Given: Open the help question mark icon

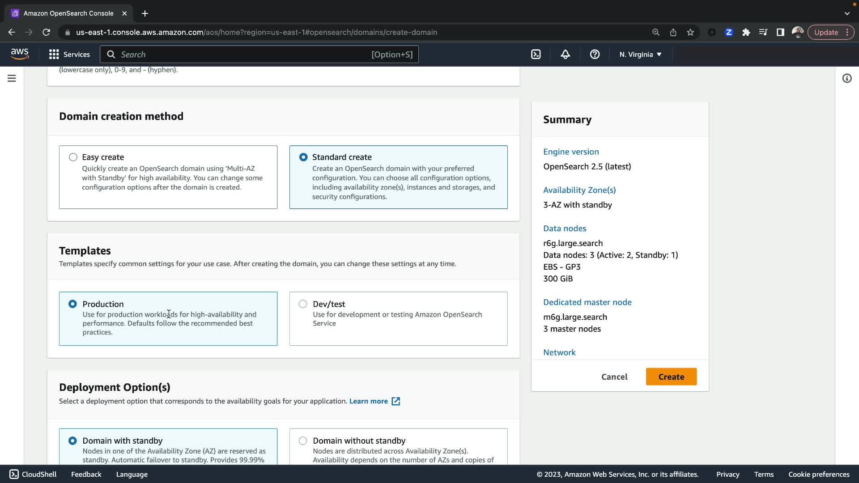Looking at the screenshot, I should click(x=595, y=55).
